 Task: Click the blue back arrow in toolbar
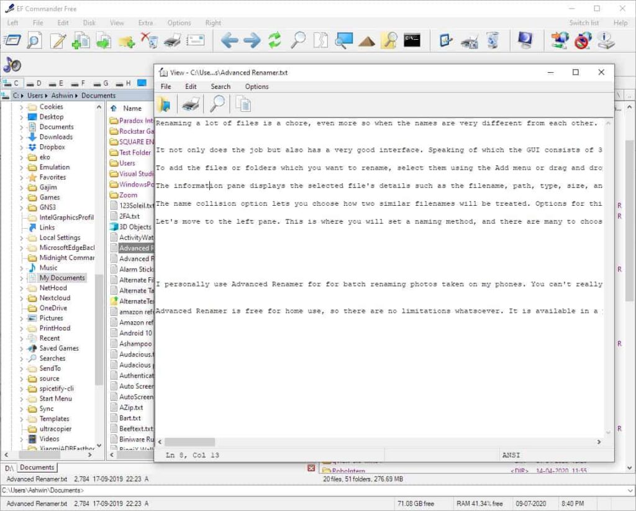(x=229, y=40)
